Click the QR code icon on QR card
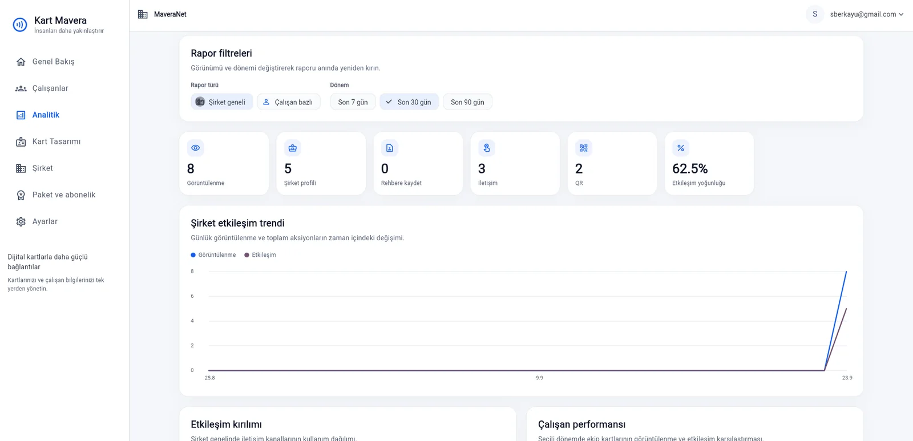 click(584, 148)
